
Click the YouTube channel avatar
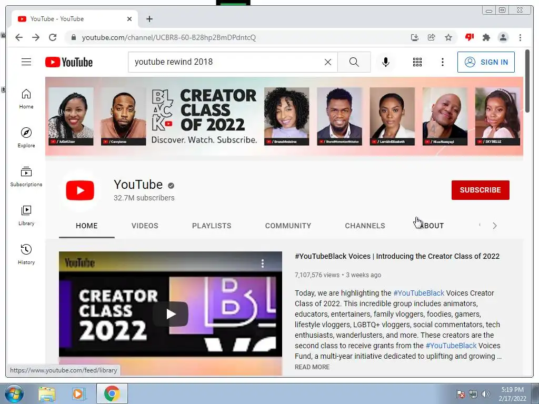[80, 190]
